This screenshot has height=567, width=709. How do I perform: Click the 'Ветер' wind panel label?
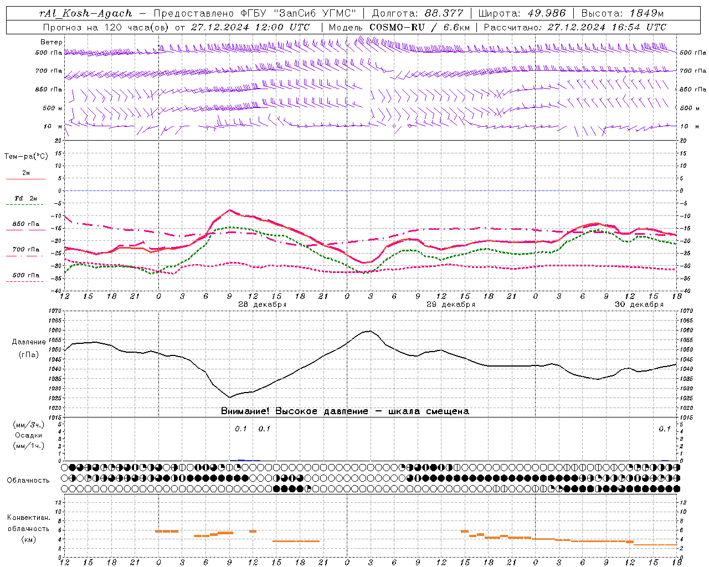[x=52, y=42]
